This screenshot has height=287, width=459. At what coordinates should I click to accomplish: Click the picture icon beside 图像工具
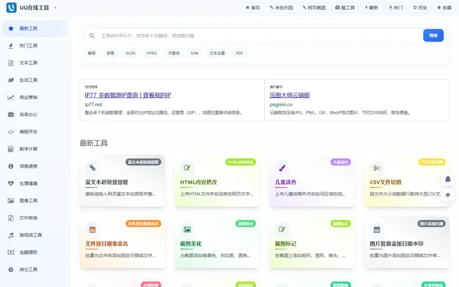coord(11,200)
